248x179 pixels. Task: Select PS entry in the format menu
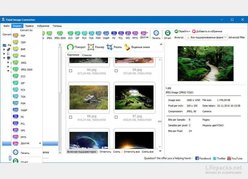click(x=27, y=117)
